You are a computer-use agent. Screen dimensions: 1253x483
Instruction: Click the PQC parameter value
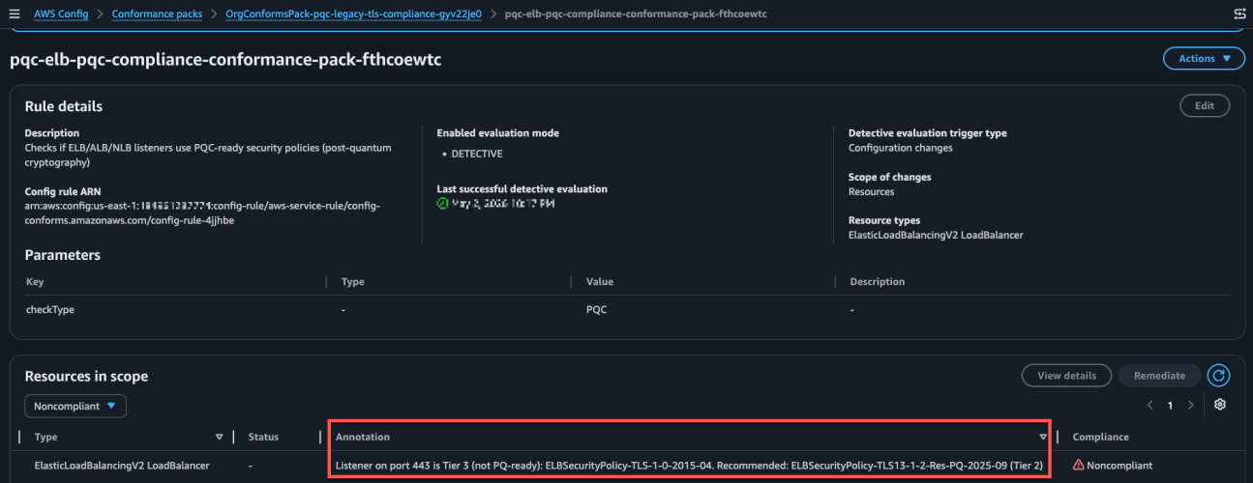596,310
